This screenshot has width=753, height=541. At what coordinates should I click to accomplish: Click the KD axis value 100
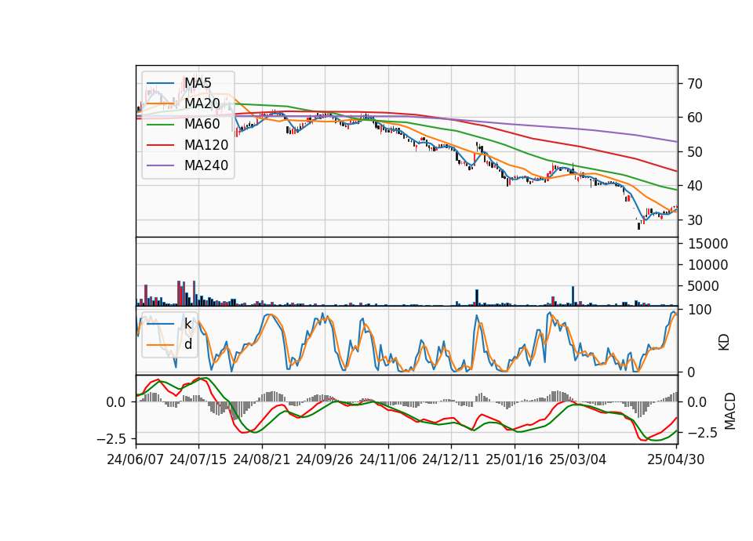pos(700,310)
